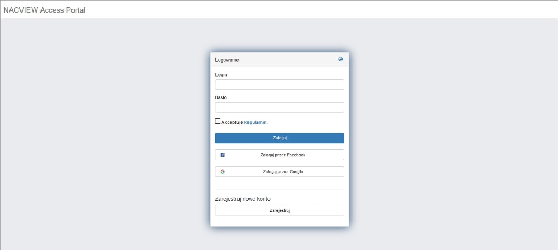558x250 pixels.
Task: Click the Logowanie panel heading
Action: [227, 60]
